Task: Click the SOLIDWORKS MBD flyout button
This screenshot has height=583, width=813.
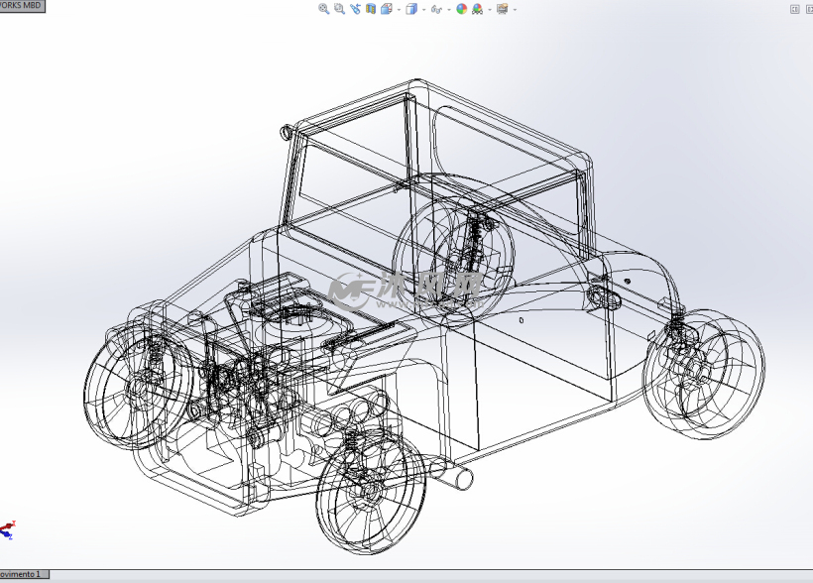Action: click(x=22, y=4)
